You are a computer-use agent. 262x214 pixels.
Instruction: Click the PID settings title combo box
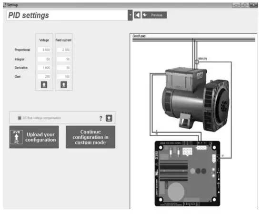[x=67, y=15]
